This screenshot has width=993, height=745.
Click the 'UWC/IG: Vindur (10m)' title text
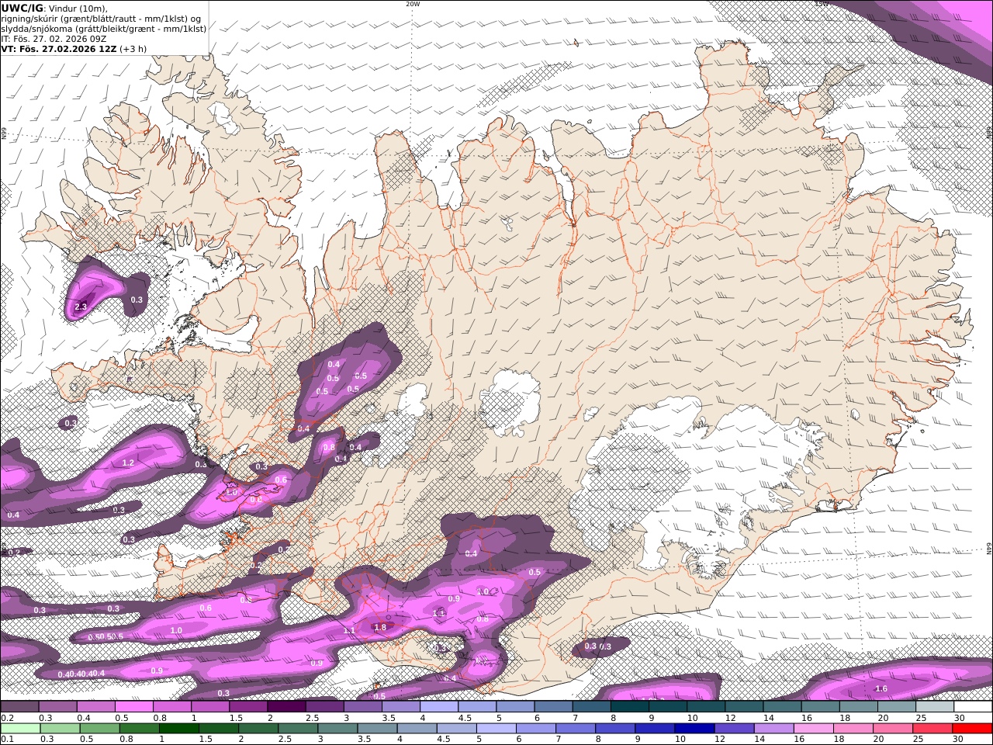click(x=54, y=8)
